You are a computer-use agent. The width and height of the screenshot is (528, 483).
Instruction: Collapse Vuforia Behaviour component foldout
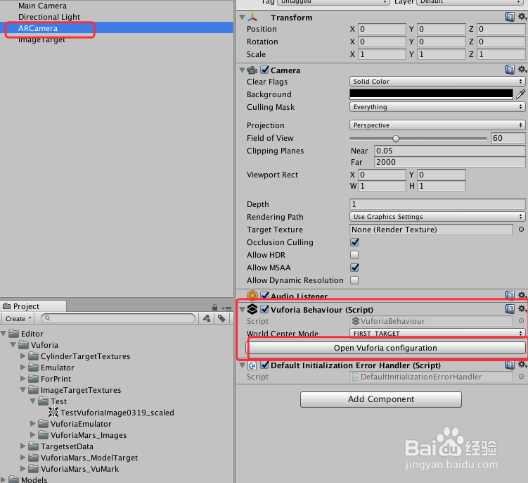click(242, 309)
